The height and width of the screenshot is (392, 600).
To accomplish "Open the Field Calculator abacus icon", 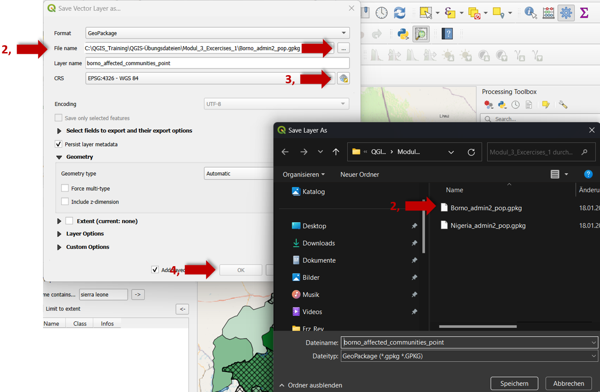I will (x=548, y=13).
